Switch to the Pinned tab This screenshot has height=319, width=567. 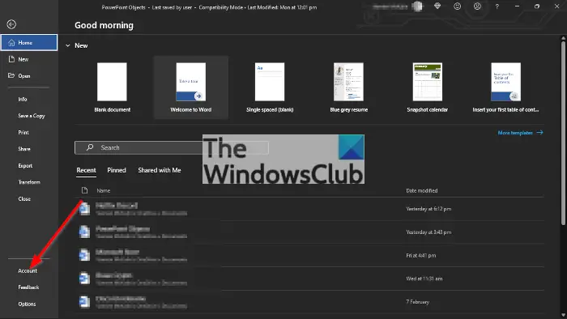coord(117,170)
